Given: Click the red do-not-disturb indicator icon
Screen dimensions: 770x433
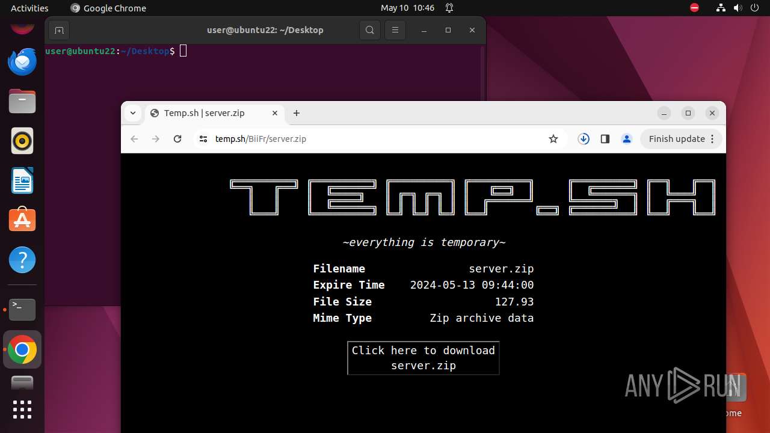Looking at the screenshot, I should 695,8.
